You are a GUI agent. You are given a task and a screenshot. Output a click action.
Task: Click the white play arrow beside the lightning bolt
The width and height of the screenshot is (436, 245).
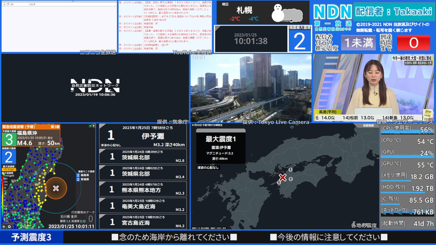(x=94, y=126)
